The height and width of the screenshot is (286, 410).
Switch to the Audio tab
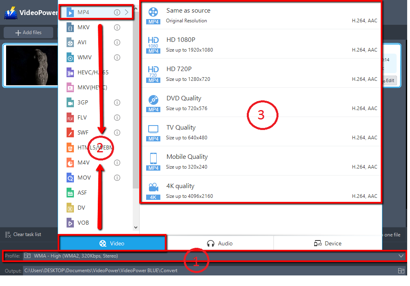[220, 243]
